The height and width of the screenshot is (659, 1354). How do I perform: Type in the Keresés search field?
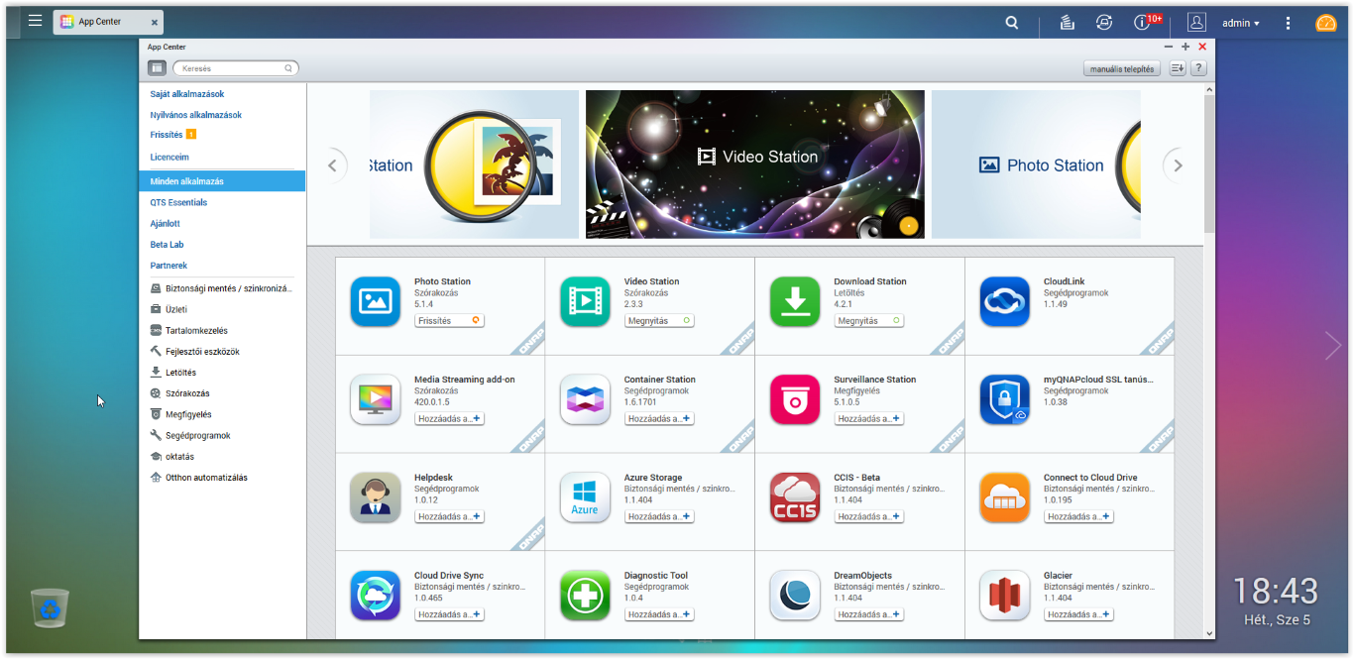232,68
